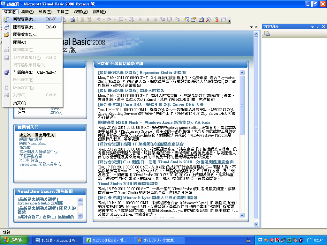Click Find in Files toolbar icon
Screen dimensions: 327x245
[73, 19]
